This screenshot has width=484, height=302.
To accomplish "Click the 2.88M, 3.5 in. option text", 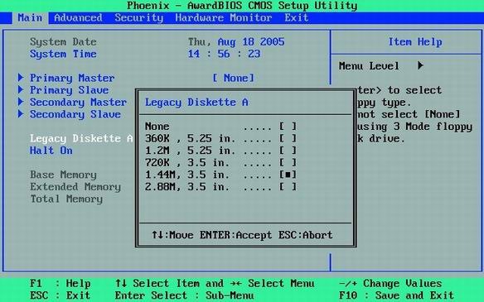I will [x=187, y=187].
